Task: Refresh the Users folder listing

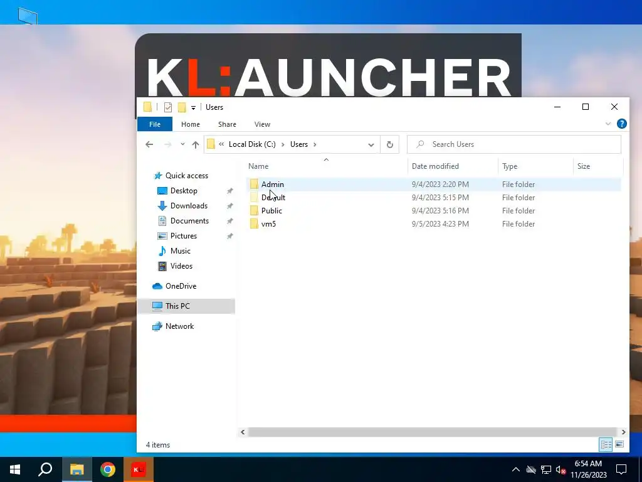Action: 390,144
